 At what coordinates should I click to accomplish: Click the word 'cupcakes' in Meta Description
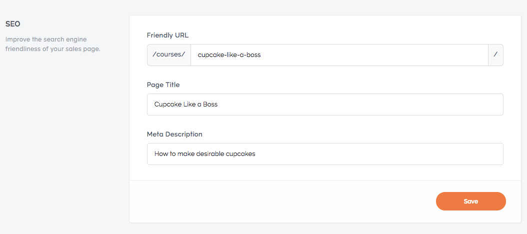pos(241,154)
